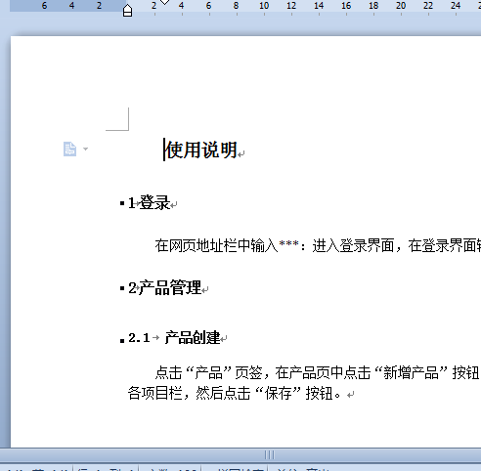Image resolution: width=481 pixels, height=471 pixels.
Task: Select the hanging indent triangle on the ruler
Action: pyautogui.click(x=127, y=7)
